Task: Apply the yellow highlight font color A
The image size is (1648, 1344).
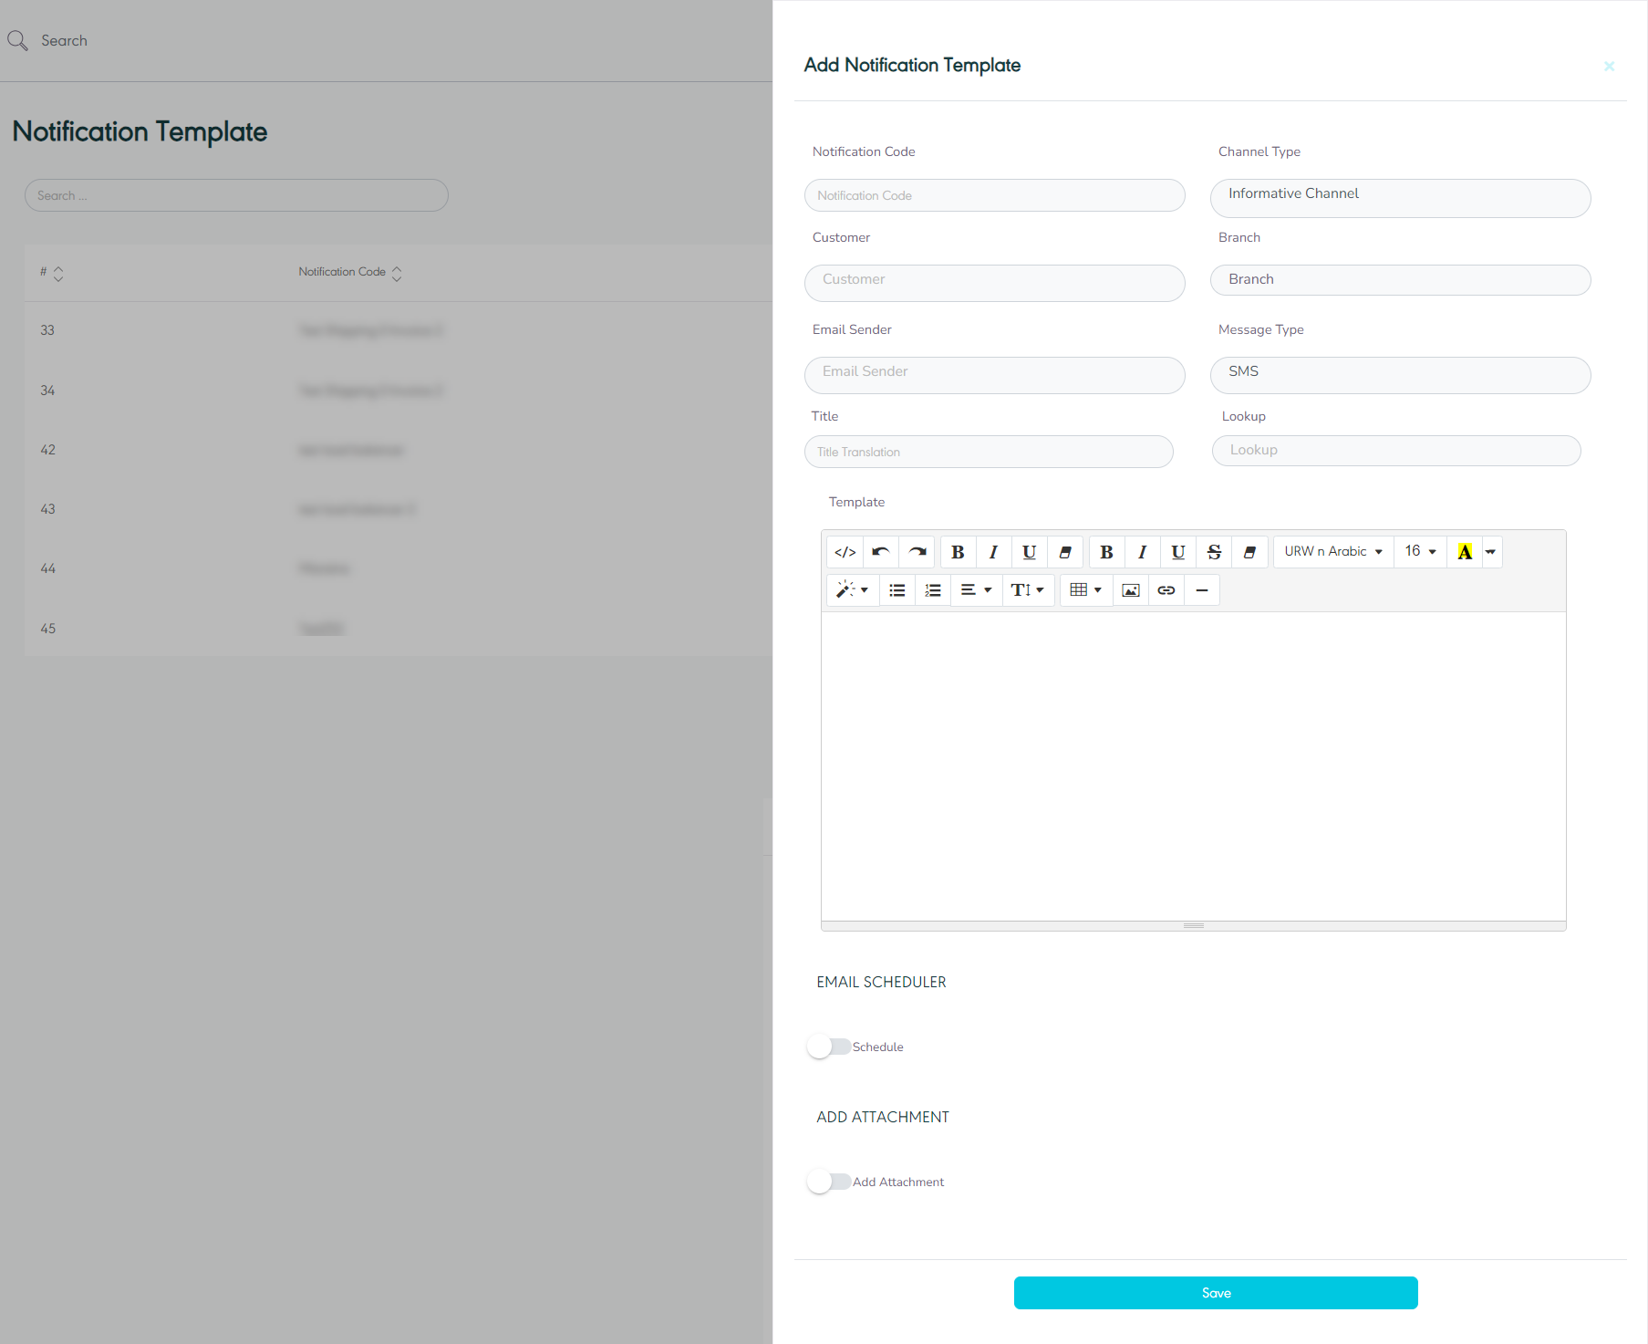Action: 1465,552
